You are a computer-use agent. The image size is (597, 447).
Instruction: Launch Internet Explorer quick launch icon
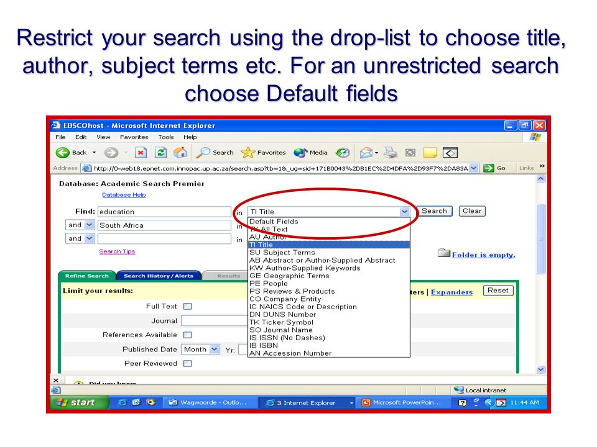point(123,402)
